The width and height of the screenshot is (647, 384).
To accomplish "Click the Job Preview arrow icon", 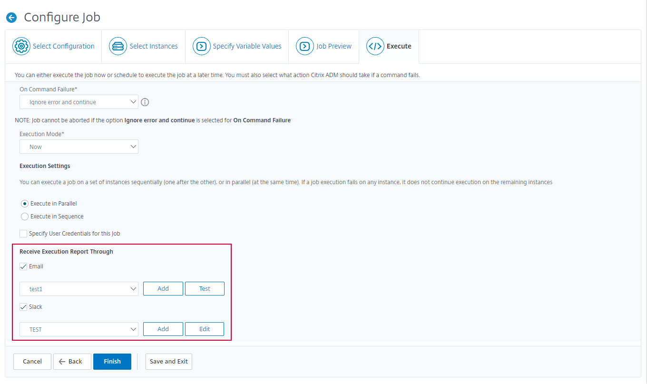I will click(304, 46).
